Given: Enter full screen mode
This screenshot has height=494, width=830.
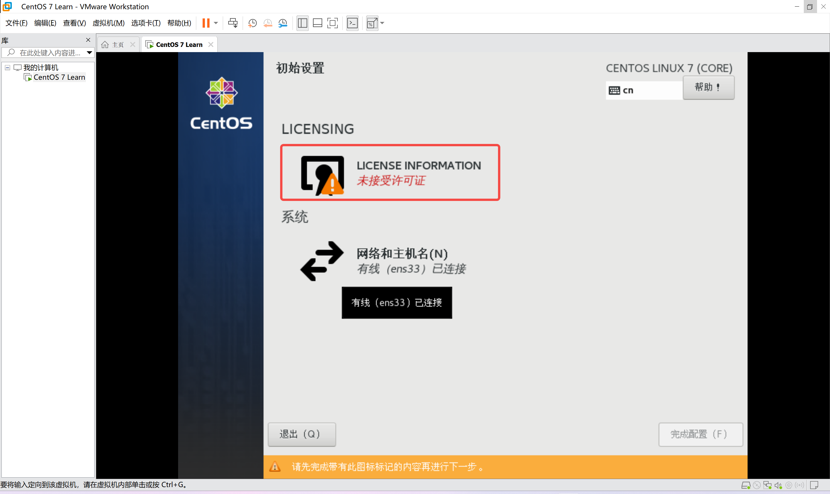Looking at the screenshot, I should 333,23.
